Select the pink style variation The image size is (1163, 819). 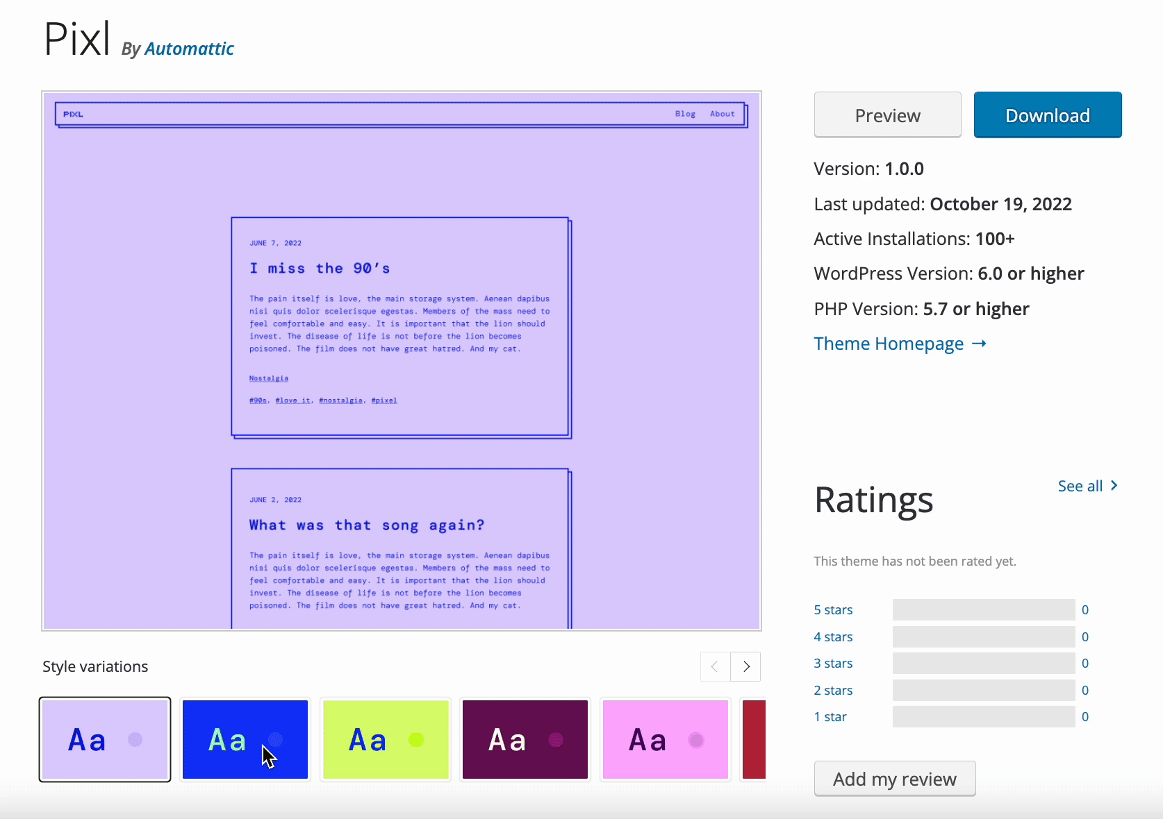click(666, 739)
